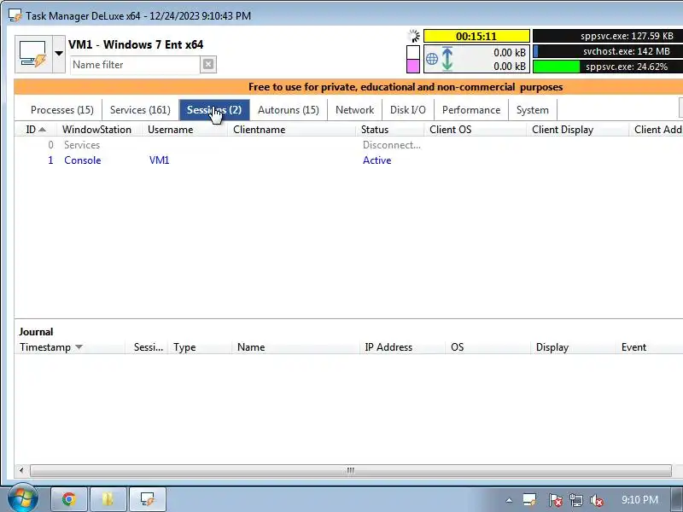The width and height of the screenshot is (683, 512).
Task: Sort Journal by Sessi... column
Action: pyautogui.click(x=147, y=347)
